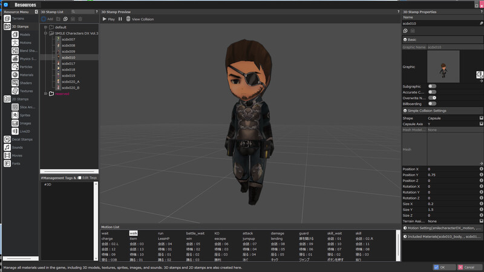484x272 pixels.
Task: Click the Add 3D stamp button
Action: click(x=47, y=19)
